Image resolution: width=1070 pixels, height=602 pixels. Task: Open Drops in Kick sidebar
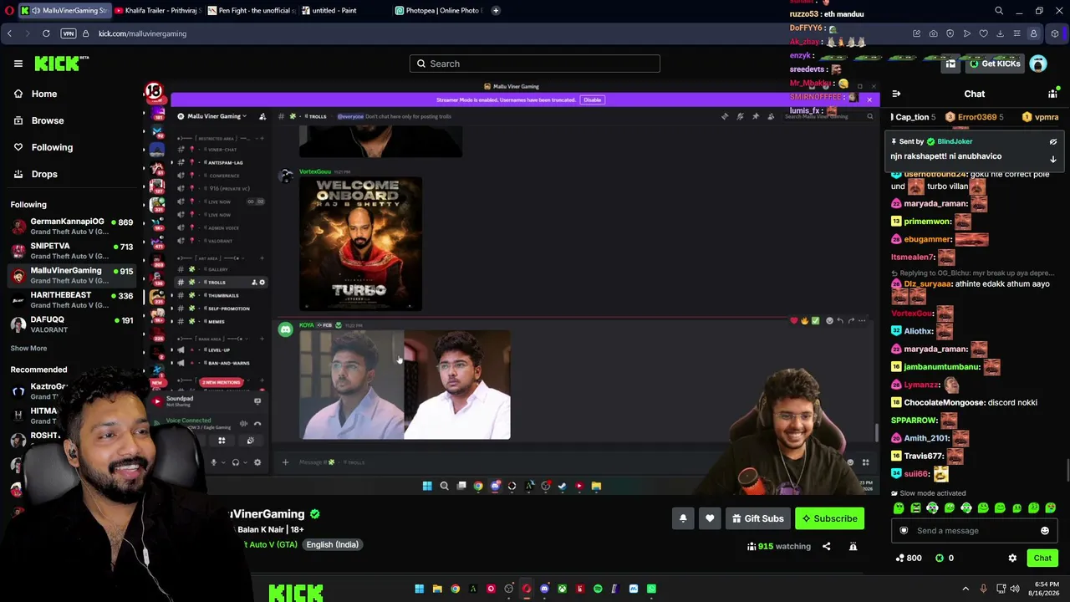click(36, 175)
